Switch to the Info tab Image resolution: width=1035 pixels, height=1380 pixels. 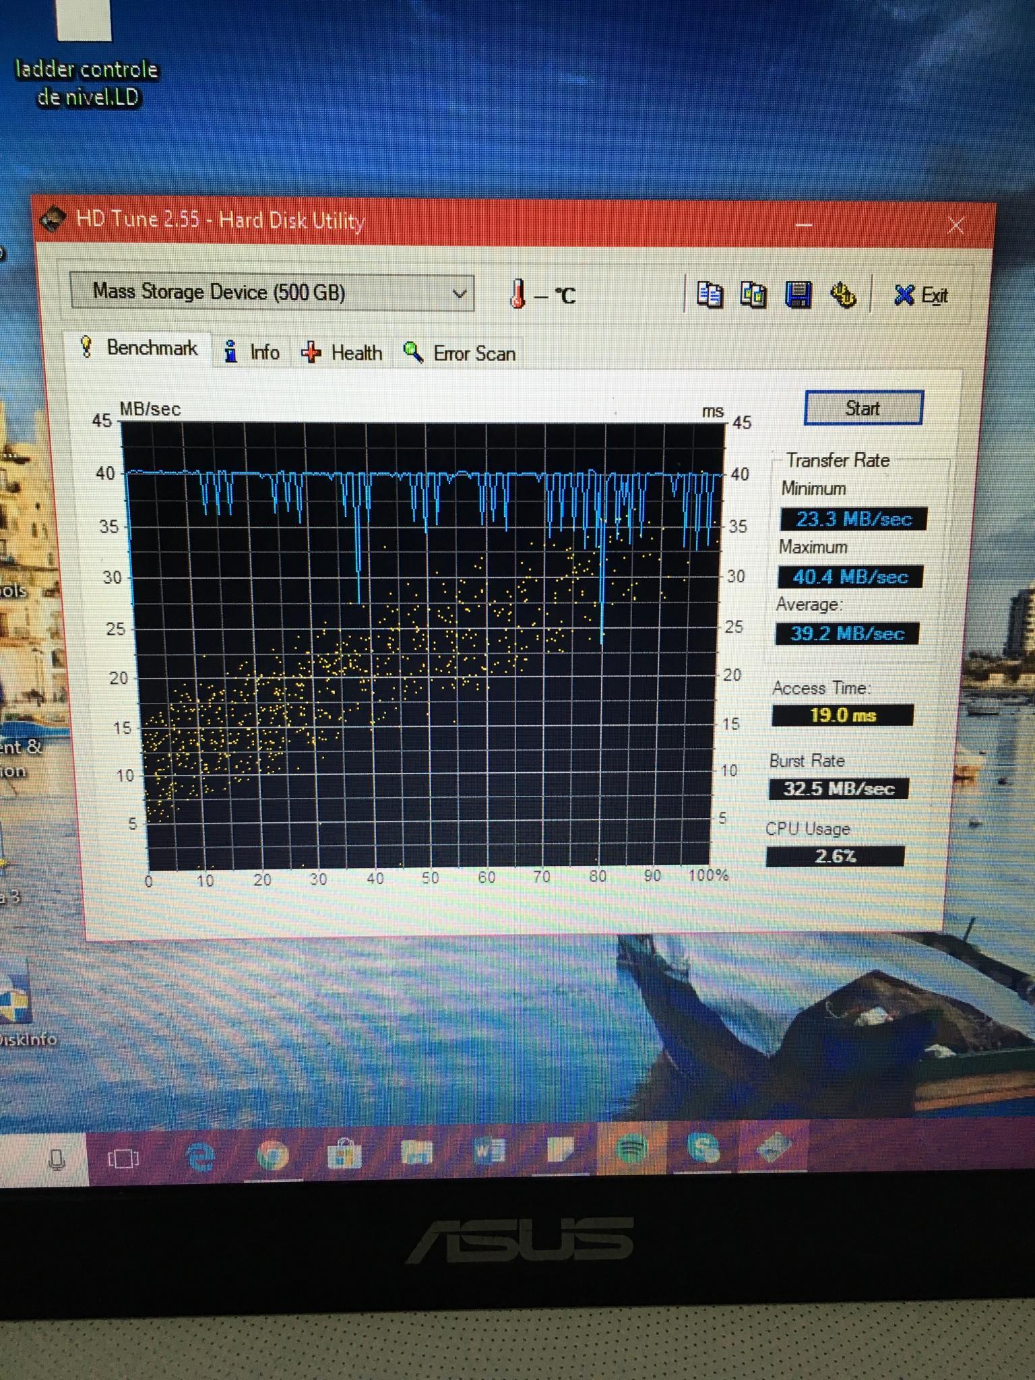point(253,352)
